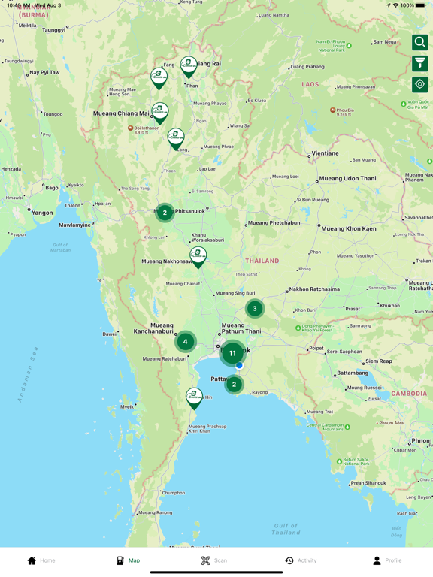This screenshot has width=433, height=577.
Task: Open the Activity tab
Action: tap(301, 560)
